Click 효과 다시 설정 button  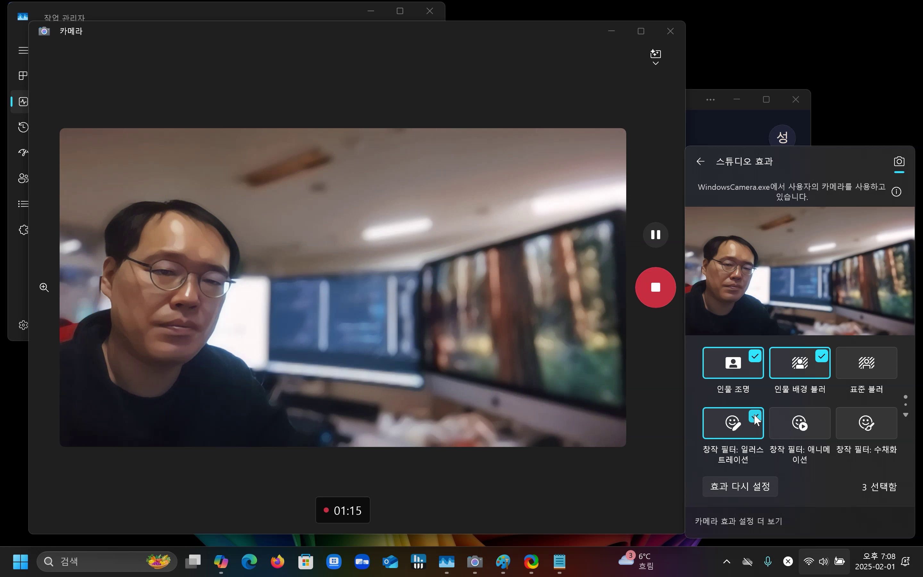tap(740, 487)
